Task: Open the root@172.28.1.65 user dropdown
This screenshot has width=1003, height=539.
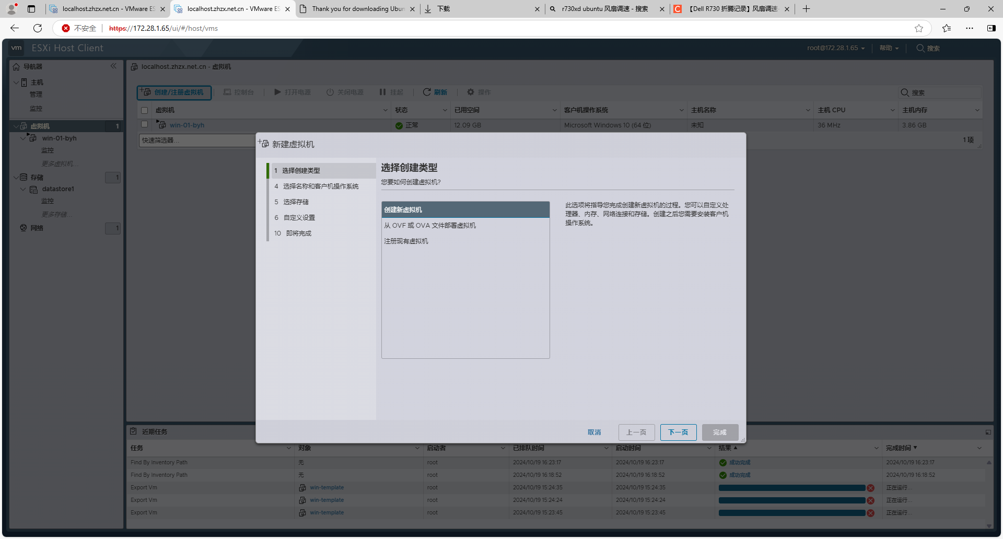Action: coord(835,48)
